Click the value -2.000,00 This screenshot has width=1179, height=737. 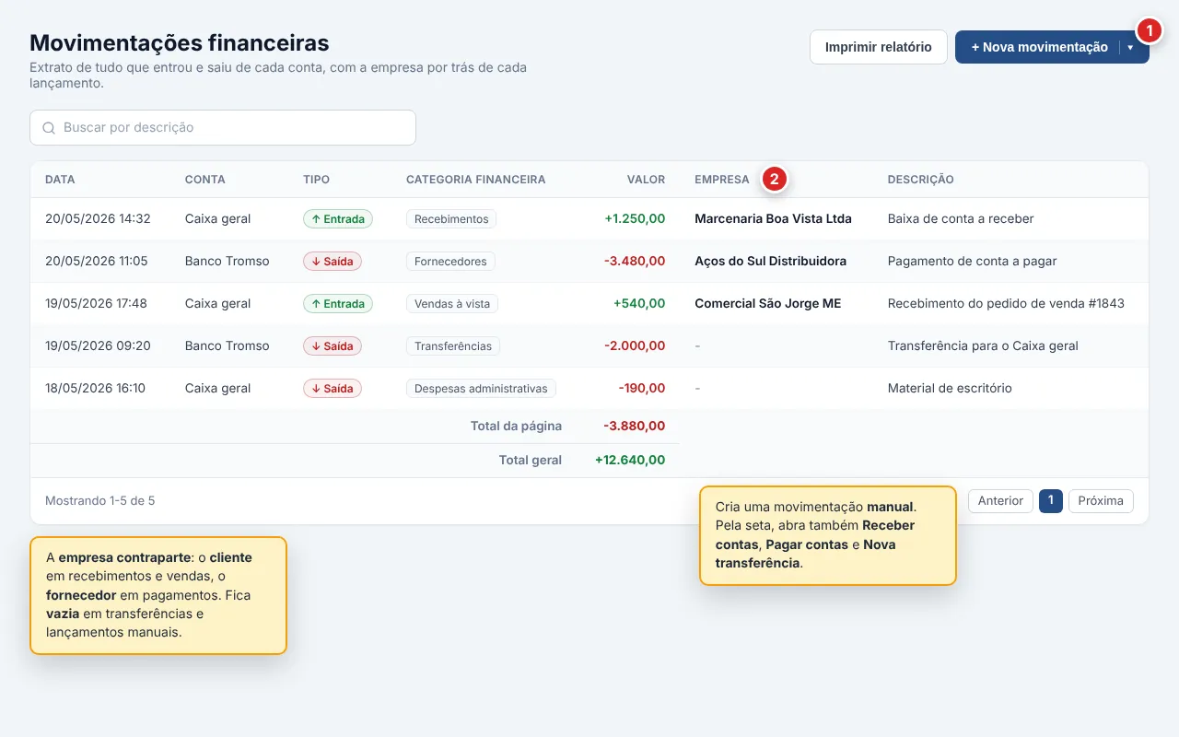pyautogui.click(x=635, y=346)
